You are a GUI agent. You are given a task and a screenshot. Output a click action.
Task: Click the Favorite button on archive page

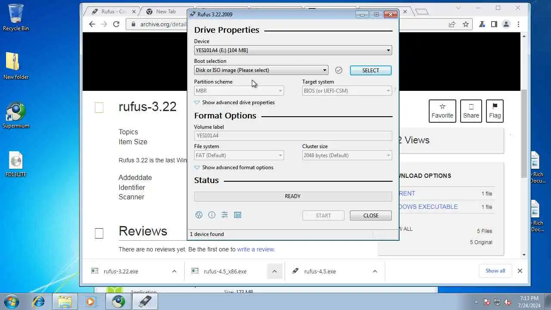[x=443, y=111]
